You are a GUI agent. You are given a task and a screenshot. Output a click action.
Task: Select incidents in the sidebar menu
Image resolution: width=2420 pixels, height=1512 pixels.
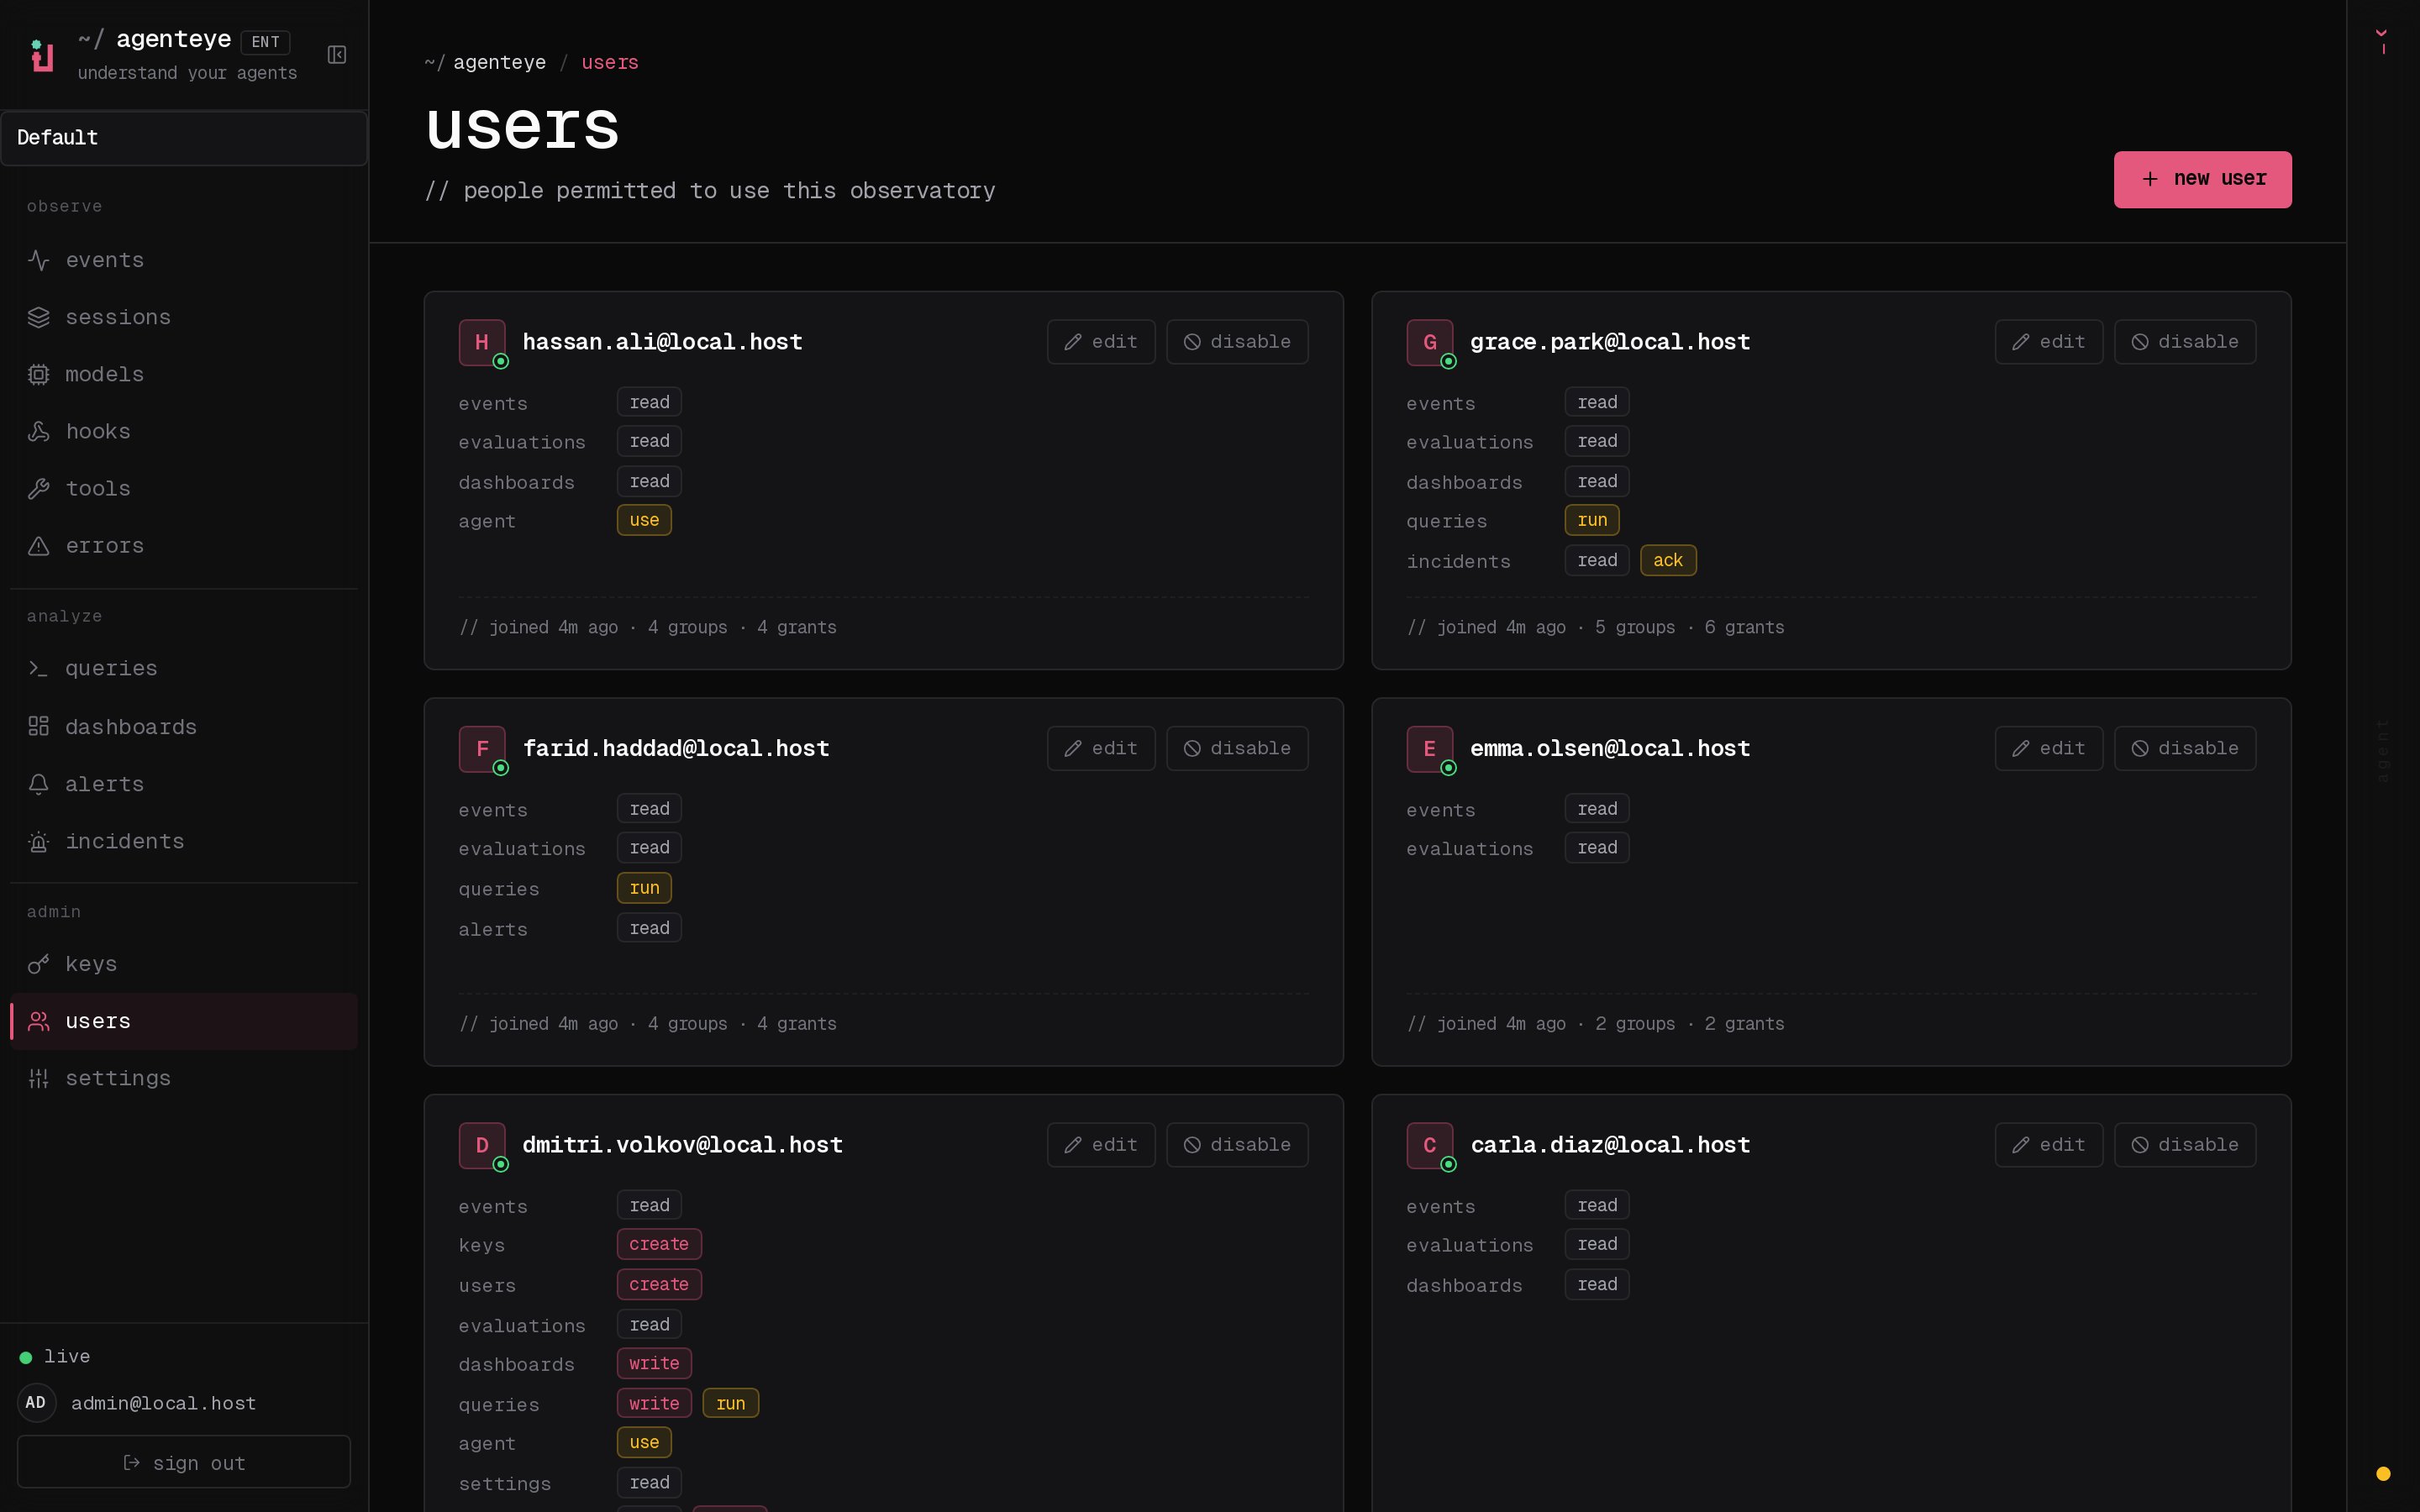pos(184,841)
